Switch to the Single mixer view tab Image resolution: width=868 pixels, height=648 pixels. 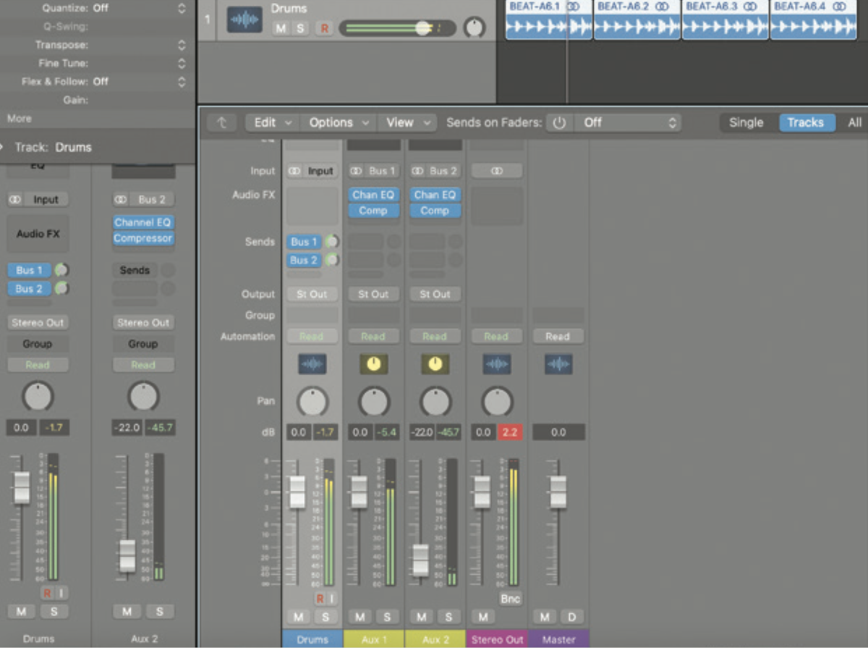point(744,122)
